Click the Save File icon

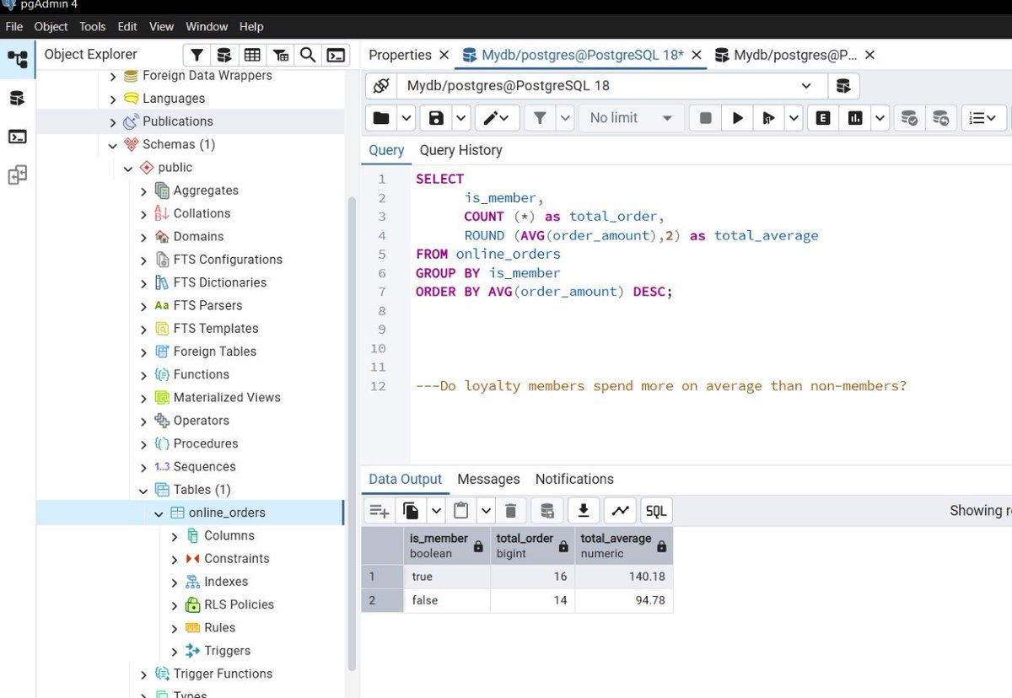coord(436,118)
